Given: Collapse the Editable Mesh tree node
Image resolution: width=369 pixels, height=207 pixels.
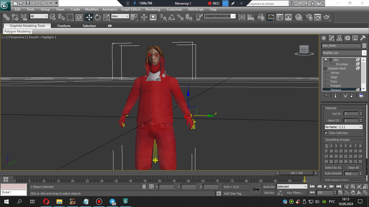Looking at the screenshot, I should (325, 68).
